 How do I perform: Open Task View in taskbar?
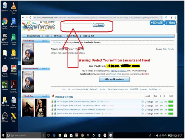pos(48,136)
